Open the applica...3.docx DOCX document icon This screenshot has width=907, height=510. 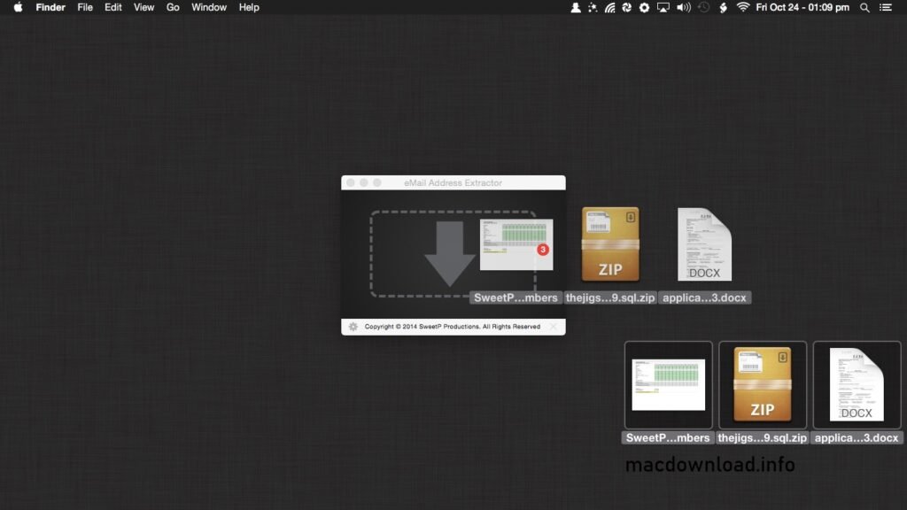click(x=704, y=243)
